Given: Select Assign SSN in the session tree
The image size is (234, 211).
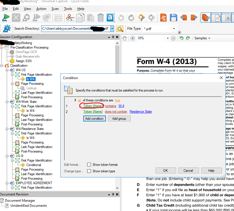Looking at the screenshot, I should coord(24,61).
